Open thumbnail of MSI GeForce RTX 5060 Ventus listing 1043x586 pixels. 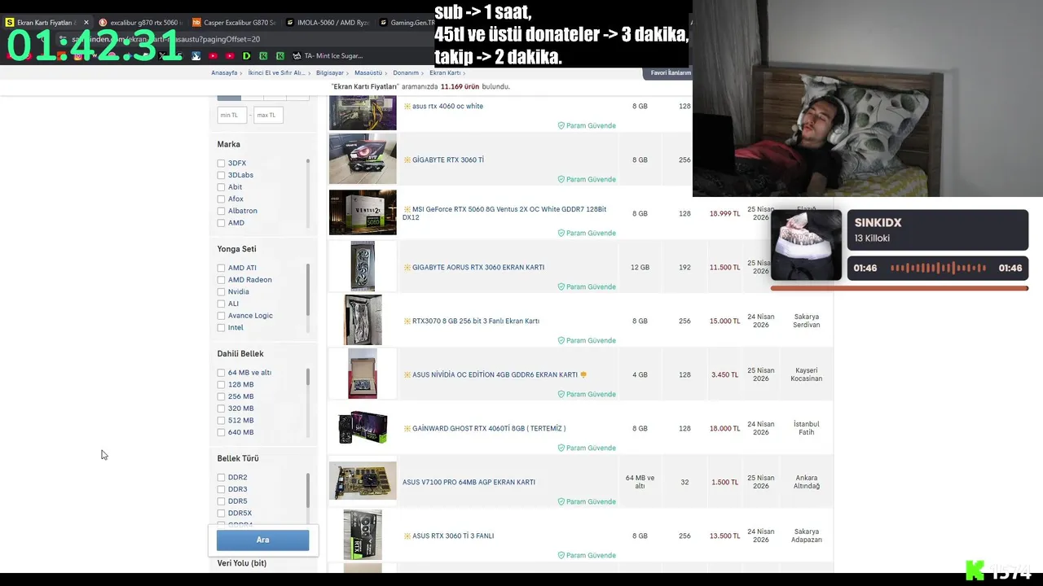point(363,212)
